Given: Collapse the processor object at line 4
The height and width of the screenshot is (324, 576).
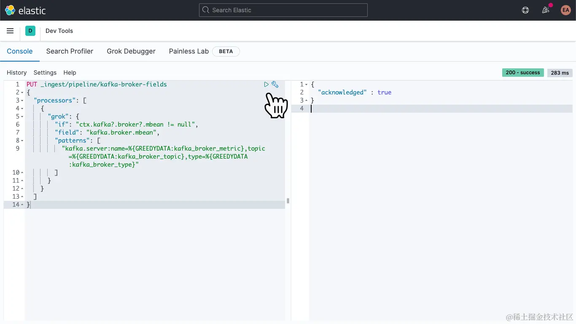Looking at the screenshot, I should pyautogui.click(x=23, y=108).
